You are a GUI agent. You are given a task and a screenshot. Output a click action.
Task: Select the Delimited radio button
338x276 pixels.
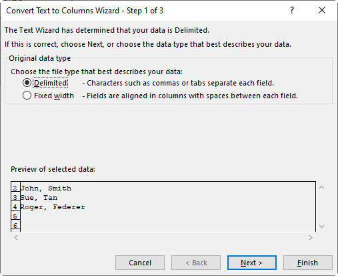coord(27,83)
